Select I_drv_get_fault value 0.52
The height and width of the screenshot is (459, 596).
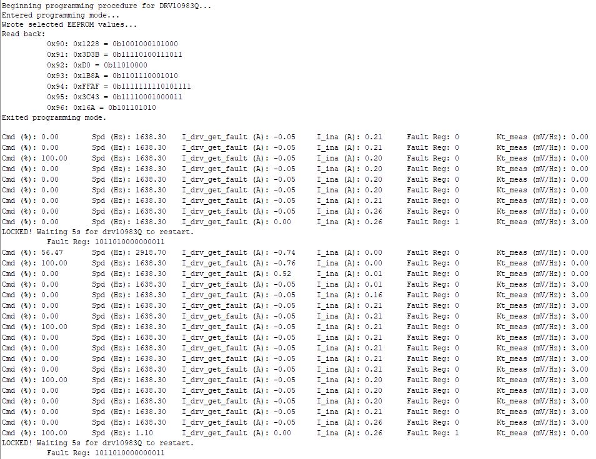click(x=282, y=274)
